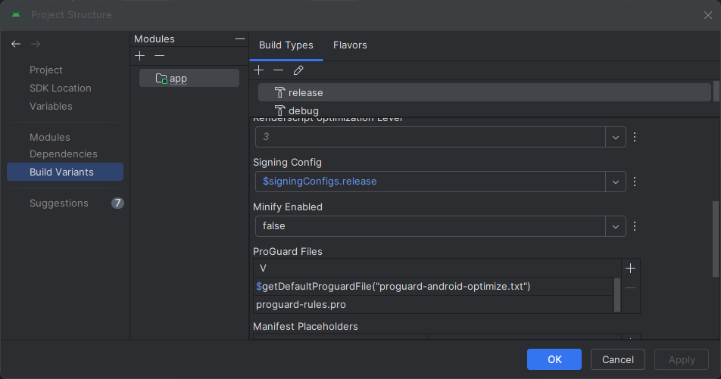Expand the Signing Config dropdown
The image size is (721, 379).
click(615, 182)
